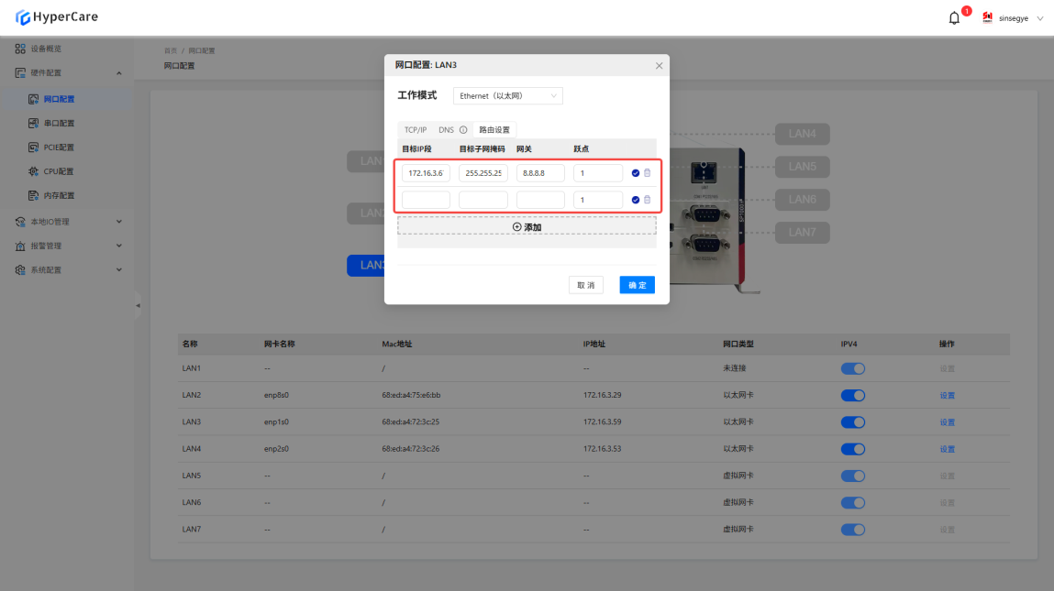Disable the IPV4 switch for LAN4

click(852, 449)
